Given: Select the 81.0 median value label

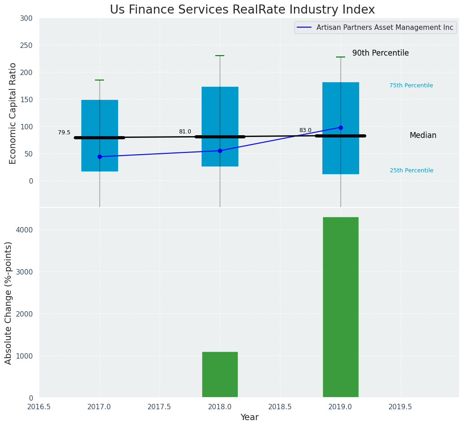Looking at the screenshot, I should [185, 132].
